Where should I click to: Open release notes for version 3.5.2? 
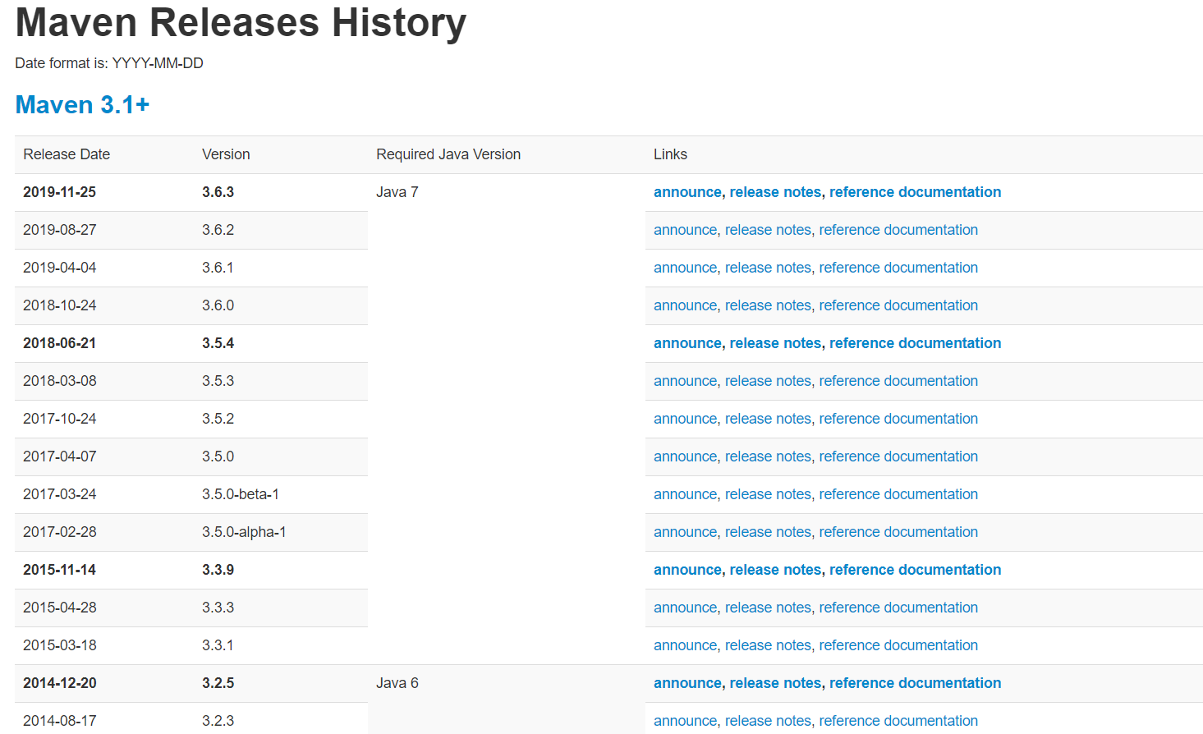coord(768,419)
